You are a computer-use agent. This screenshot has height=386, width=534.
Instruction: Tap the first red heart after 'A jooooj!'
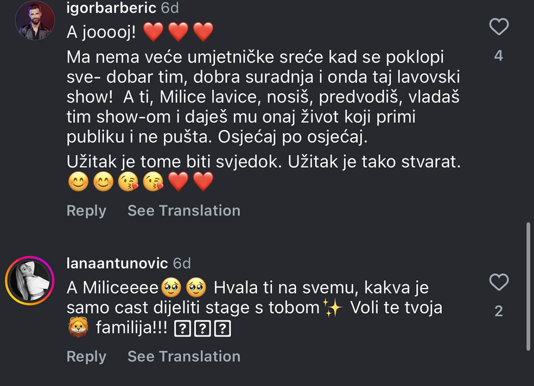pyautogui.click(x=153, y=31)
